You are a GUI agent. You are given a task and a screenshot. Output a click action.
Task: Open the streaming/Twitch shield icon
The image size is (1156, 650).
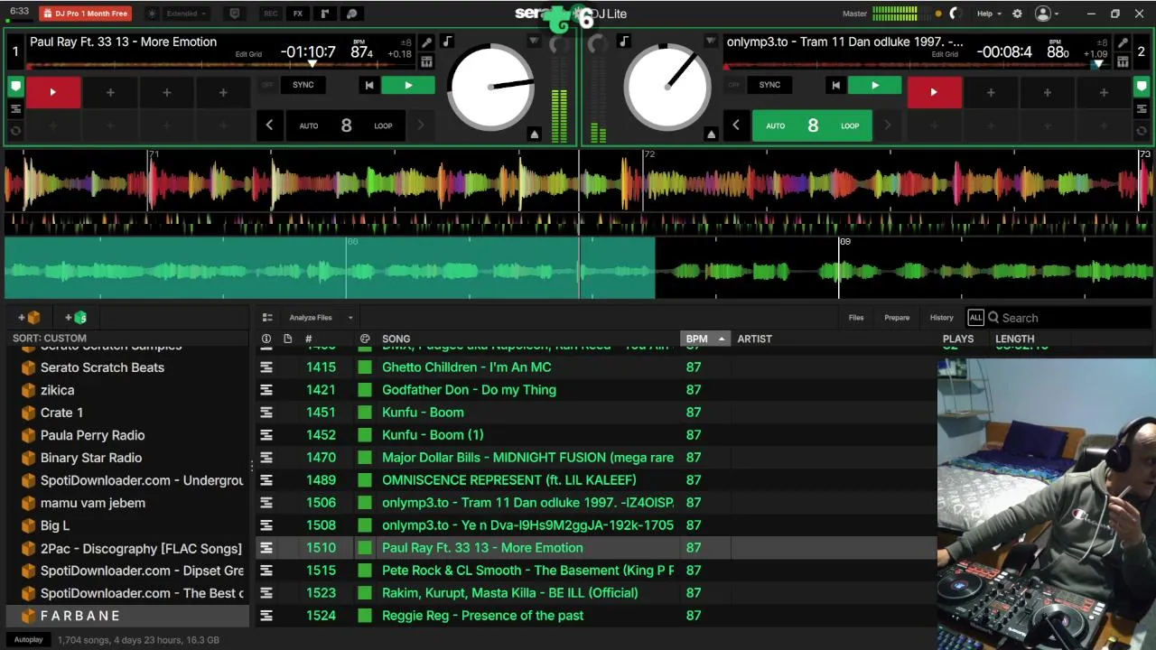pos(235,14)
